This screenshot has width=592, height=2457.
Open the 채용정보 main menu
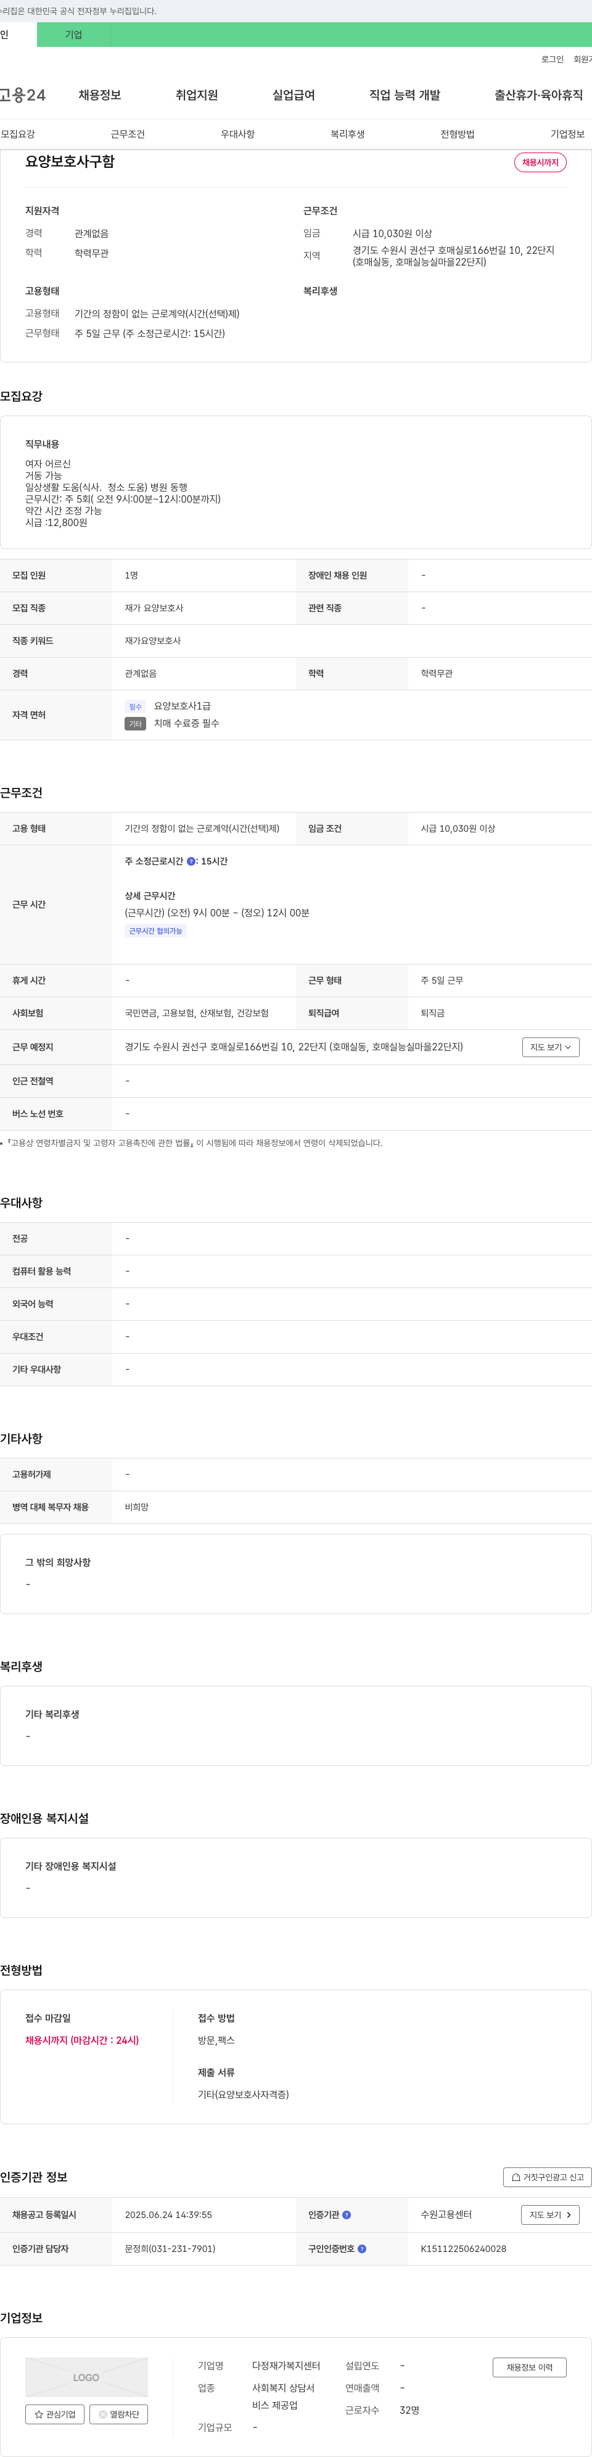[99, 94]
